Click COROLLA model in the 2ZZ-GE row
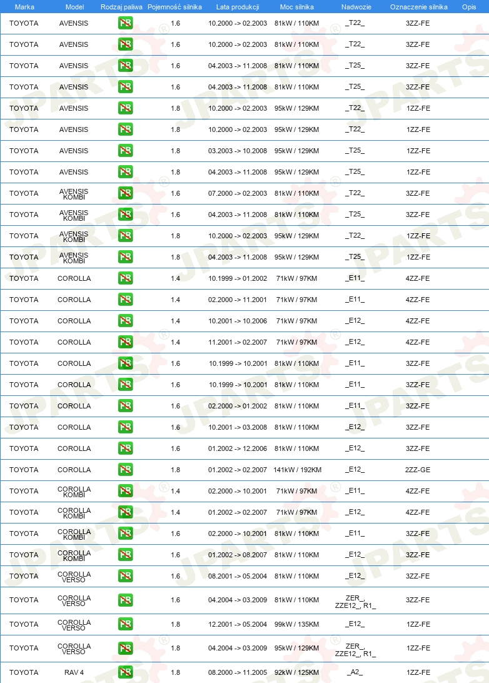The height and width of the screenshot is (683, 489). pyautogui.click(x=74, y=470)
